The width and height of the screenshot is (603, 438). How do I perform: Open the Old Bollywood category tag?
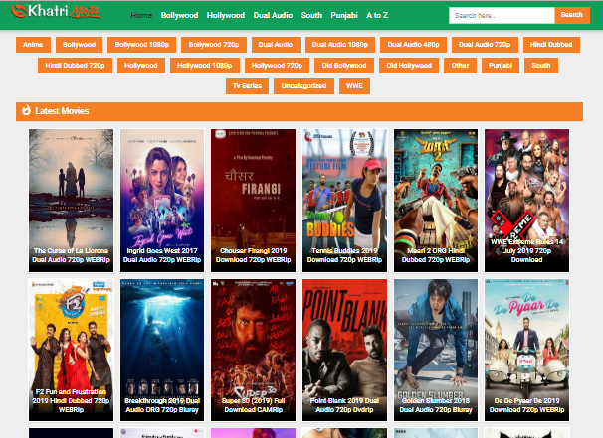(344, 66)
